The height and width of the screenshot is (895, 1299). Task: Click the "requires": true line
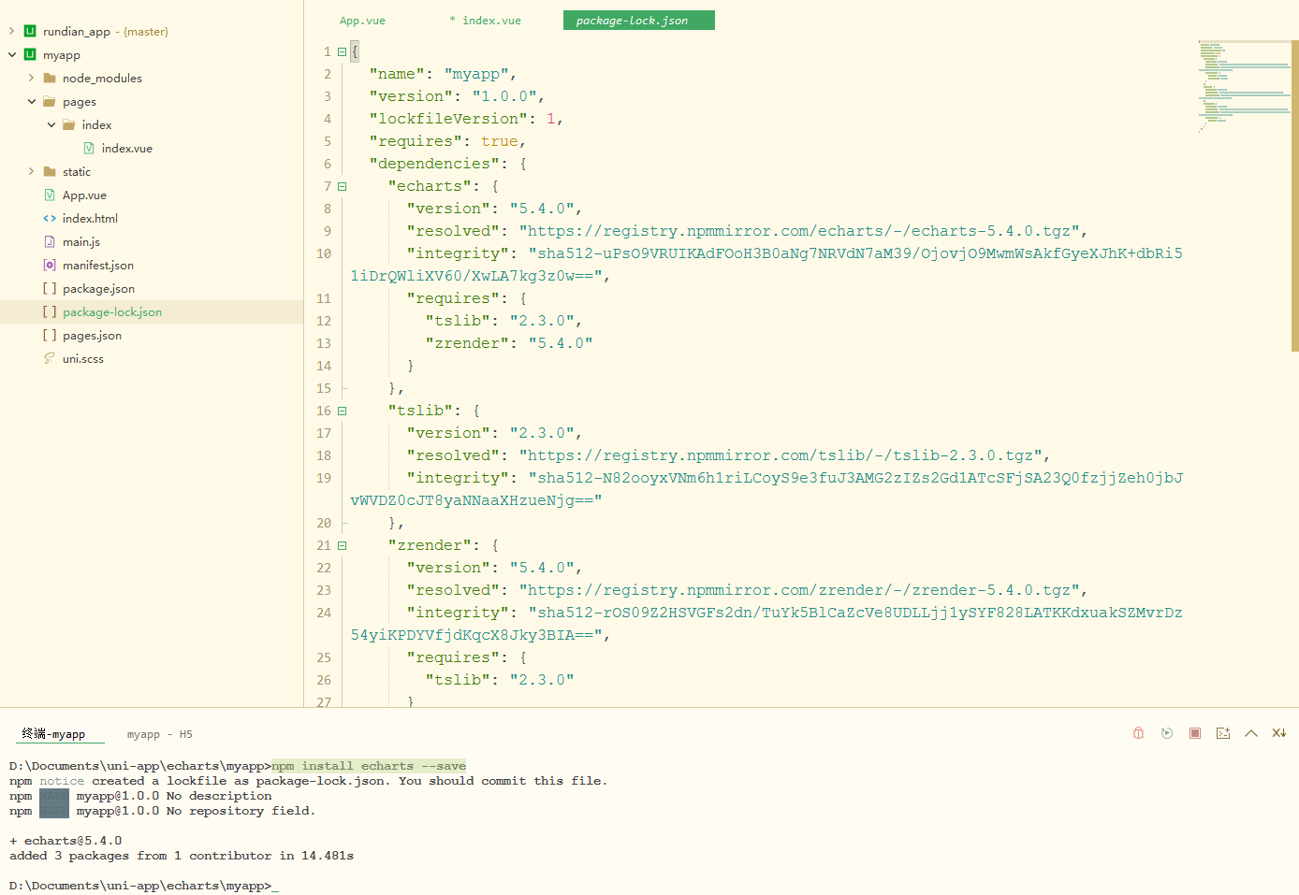coord(447,141)
